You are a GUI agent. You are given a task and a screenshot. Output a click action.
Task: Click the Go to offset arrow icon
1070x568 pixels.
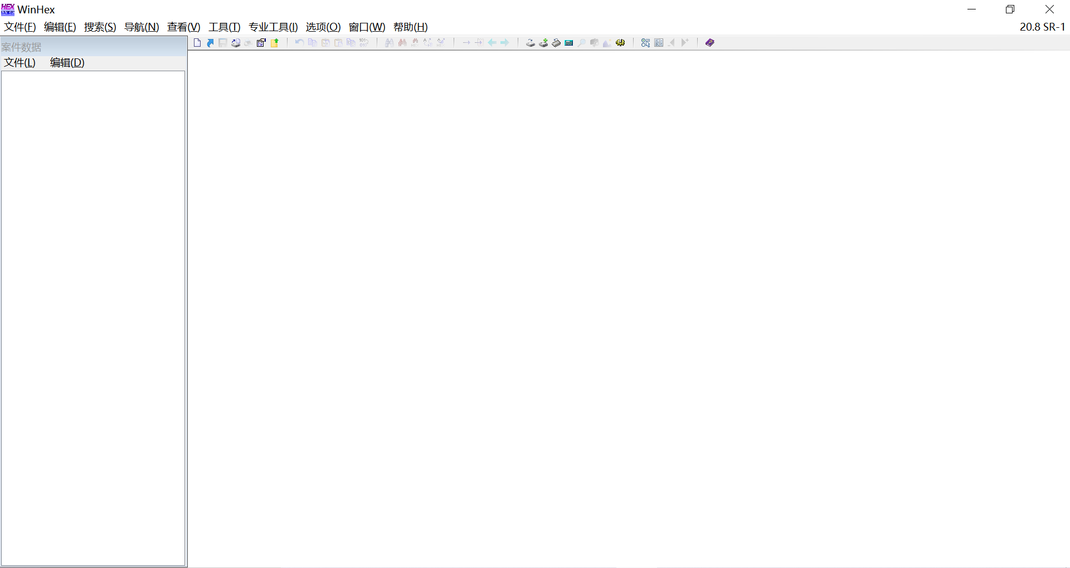click(466, 43)
